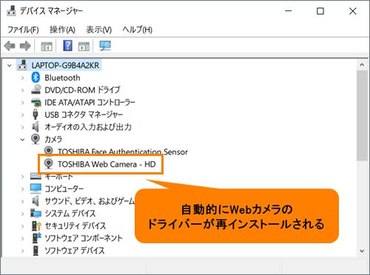370x275 pixels.
Task: Open the 操作(A) menu
Action: click(62, 30)
